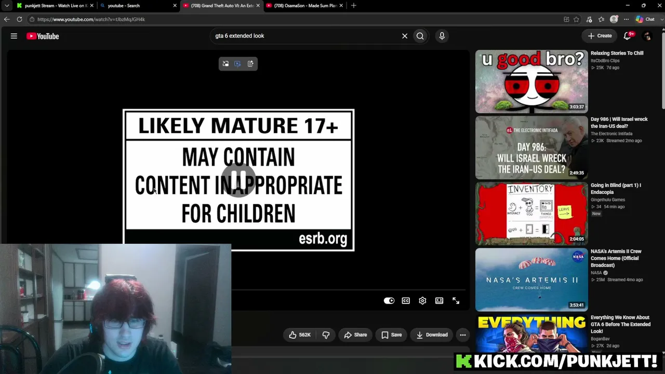Open the video player settings gear
The image size is (665, 374).
(422, 301)
